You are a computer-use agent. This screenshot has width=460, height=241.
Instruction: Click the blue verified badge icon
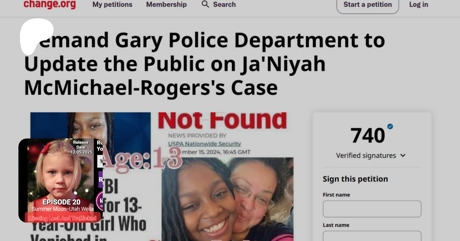point(390,126)
